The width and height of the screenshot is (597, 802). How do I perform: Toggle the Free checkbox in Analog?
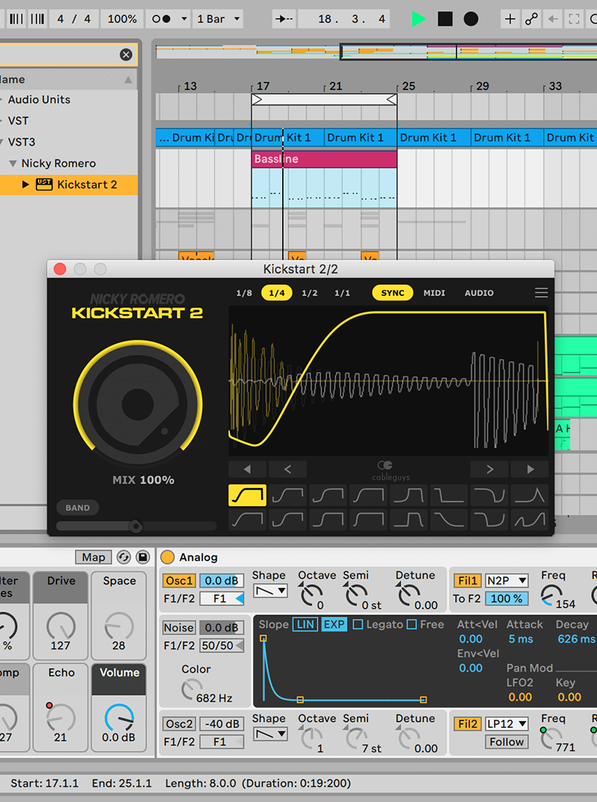(x=412, y=625)
